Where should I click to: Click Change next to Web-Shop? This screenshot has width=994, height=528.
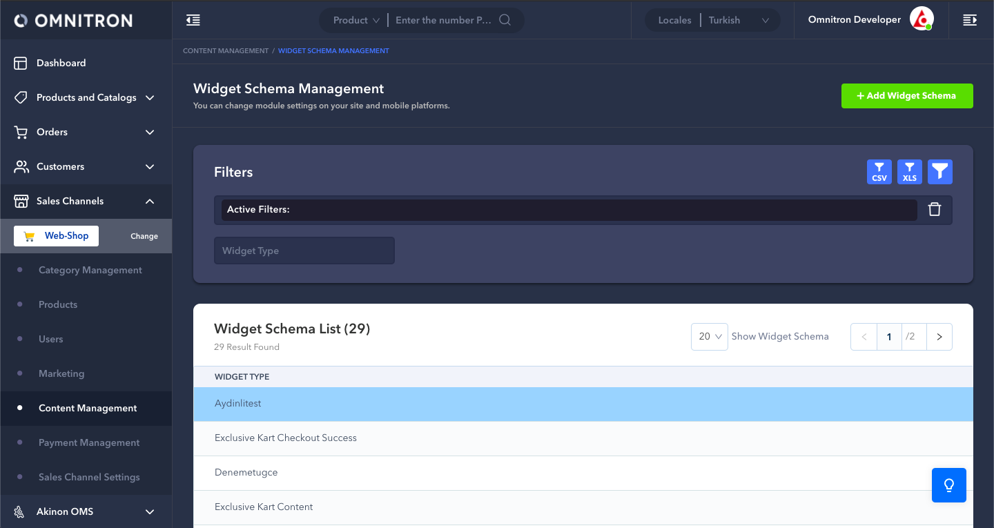click(x=144, y=236)
